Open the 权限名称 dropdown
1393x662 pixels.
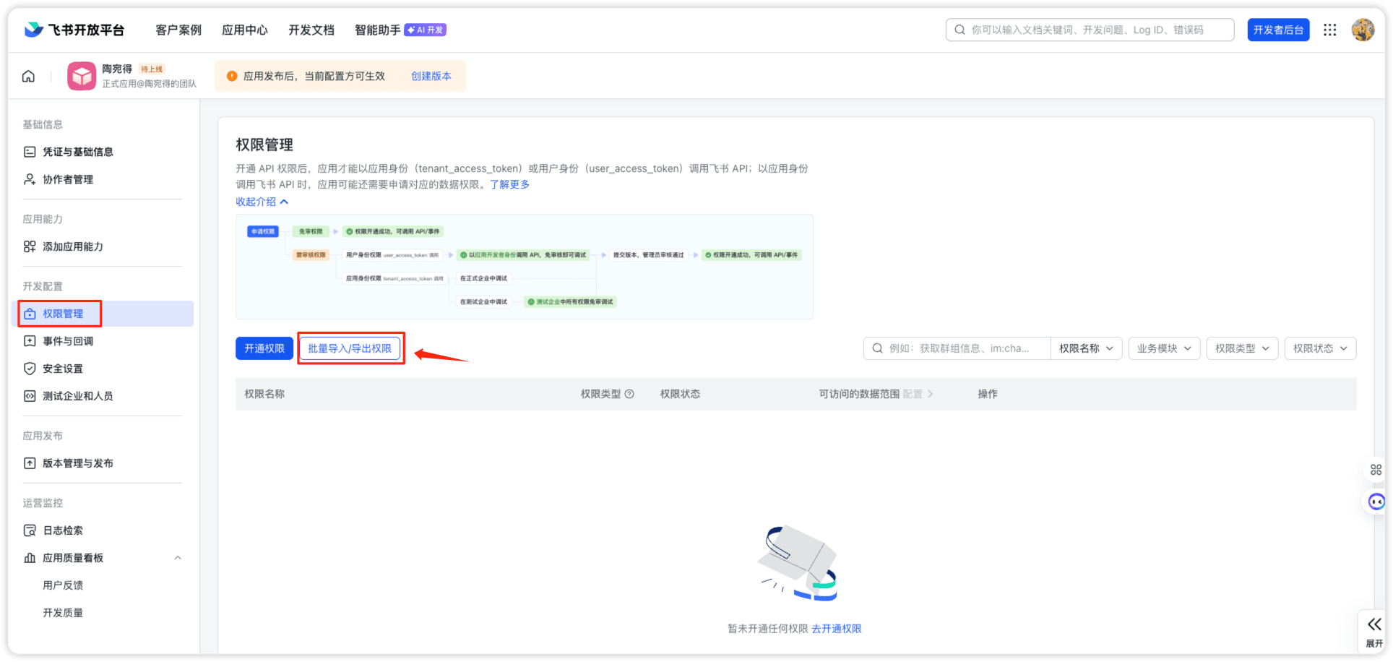(1086, 348)
